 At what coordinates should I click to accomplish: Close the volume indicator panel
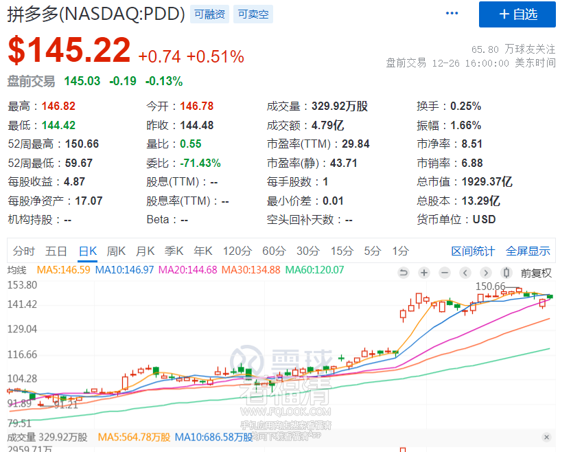[x=546, y=437]
